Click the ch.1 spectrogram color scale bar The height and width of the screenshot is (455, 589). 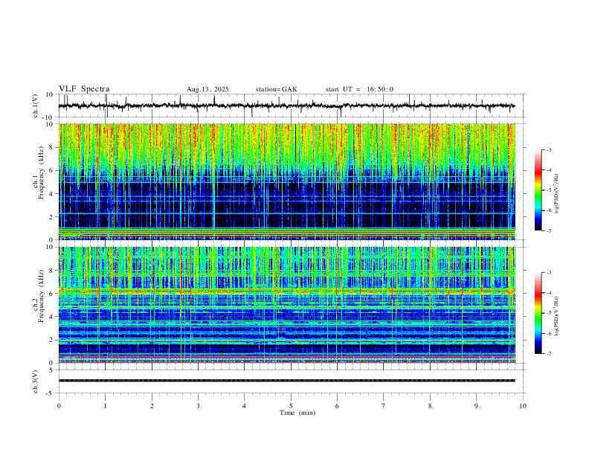538,190
